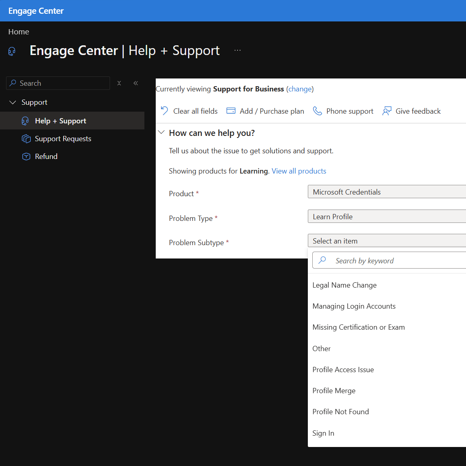Open Refund in sidebar
The height and width of the screenshot is (466, 466).
72,156
